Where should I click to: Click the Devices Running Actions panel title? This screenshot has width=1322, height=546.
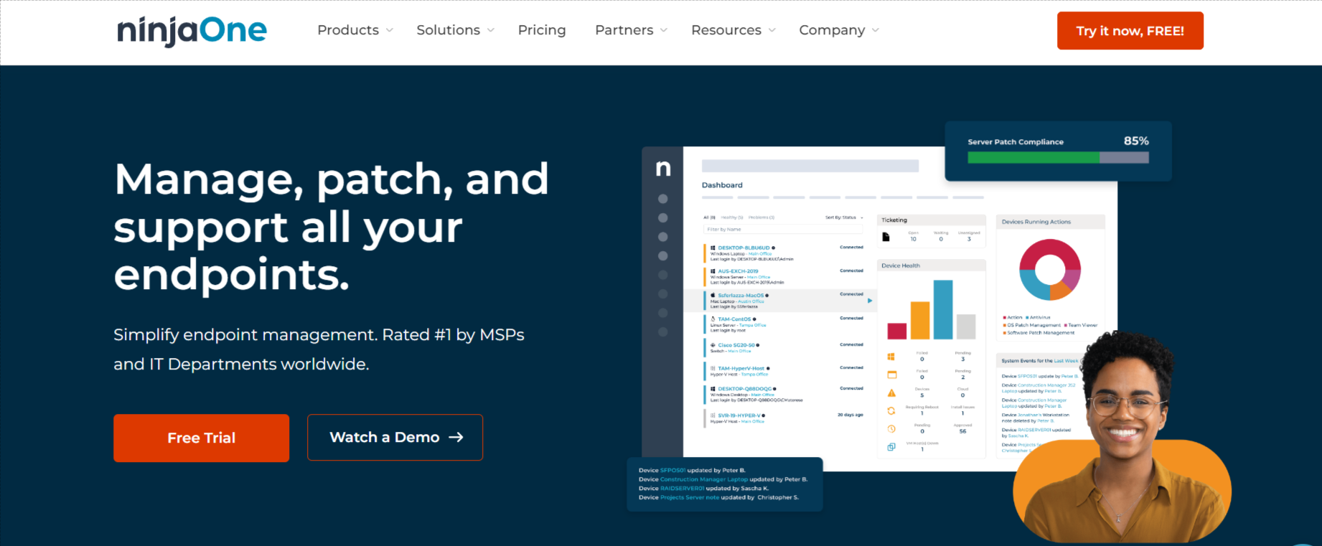coord(1036,222)
